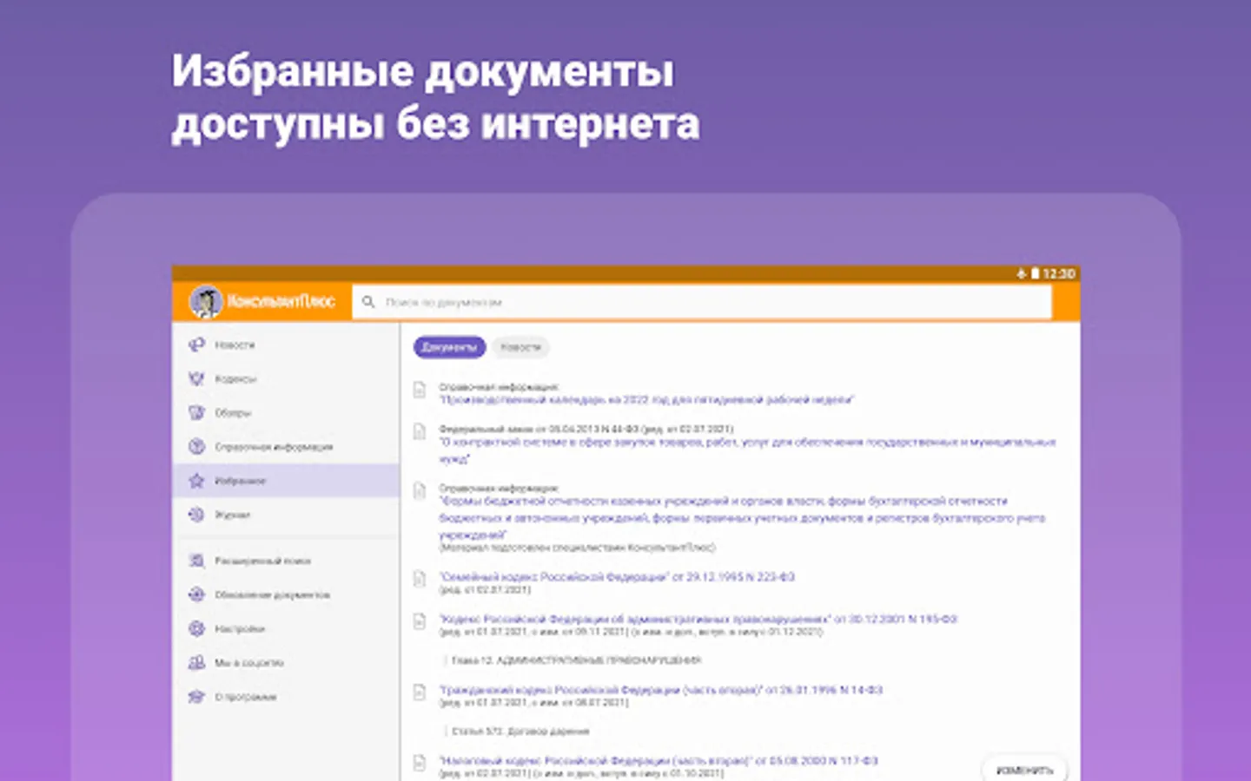Click document icon beside Гражданский кодекс

point(420,692)
